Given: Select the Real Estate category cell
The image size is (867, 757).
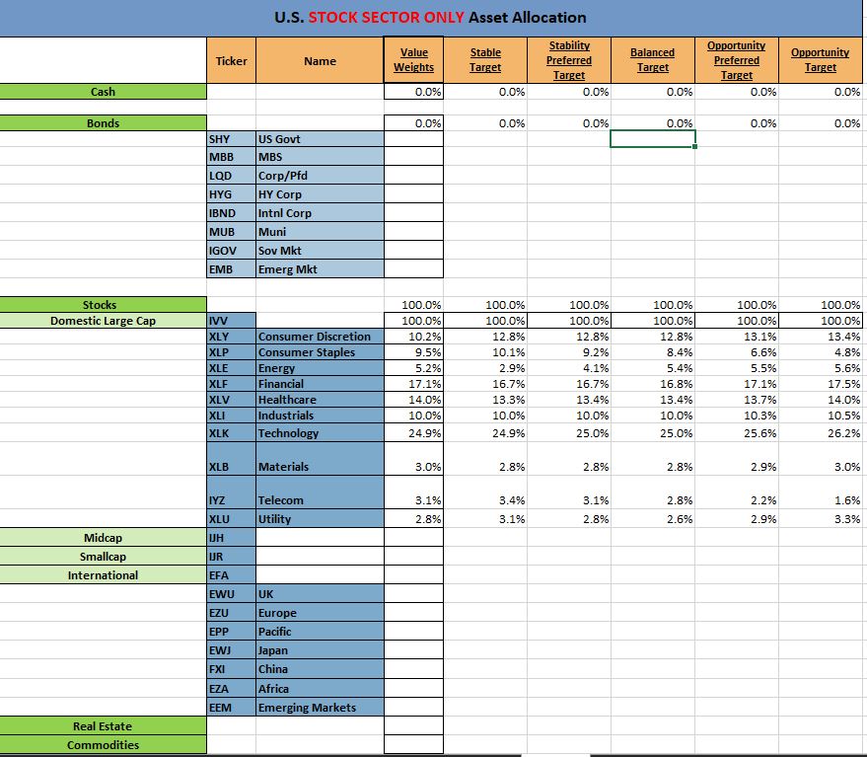Looking at the screenshot, I should click(x=103, y=726).
